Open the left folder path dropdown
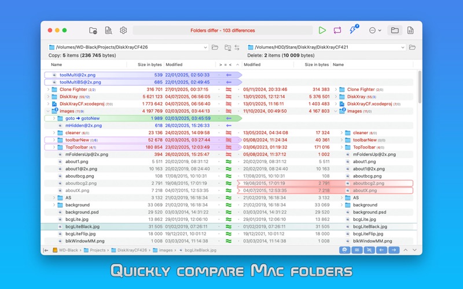Image resolution: width=463 pixels, height=289 pixels. (x=205, y=47)
